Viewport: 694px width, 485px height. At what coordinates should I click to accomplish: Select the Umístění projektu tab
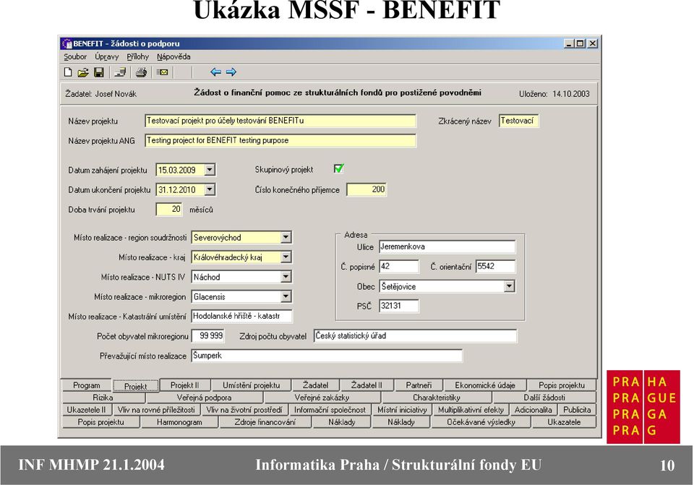[251, 385]
